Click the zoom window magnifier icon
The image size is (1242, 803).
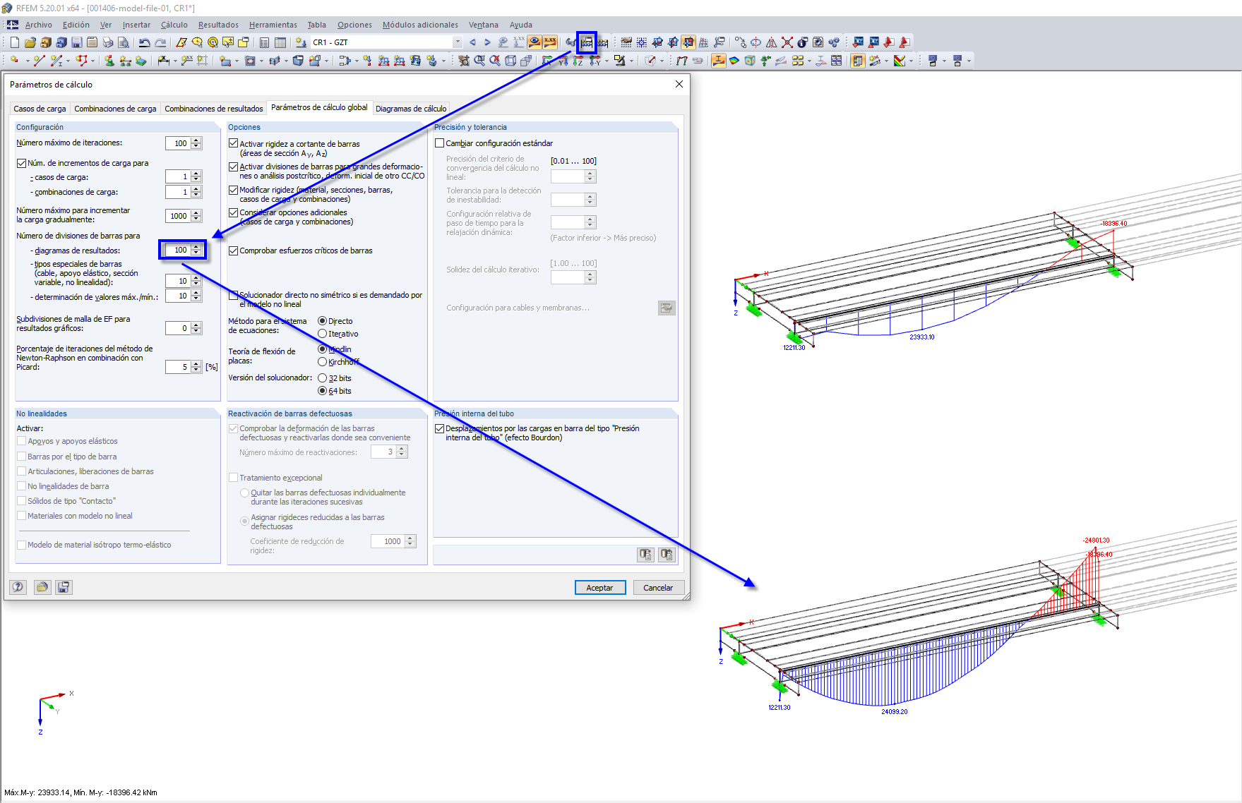[x=479, y=61]
